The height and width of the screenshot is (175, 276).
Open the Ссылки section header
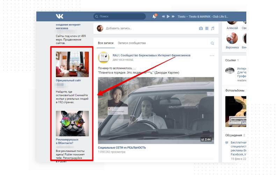pos(231,60)
